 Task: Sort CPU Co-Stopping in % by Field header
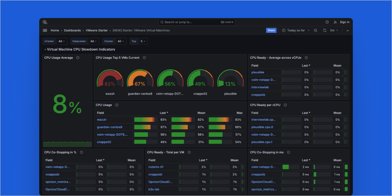49,160
